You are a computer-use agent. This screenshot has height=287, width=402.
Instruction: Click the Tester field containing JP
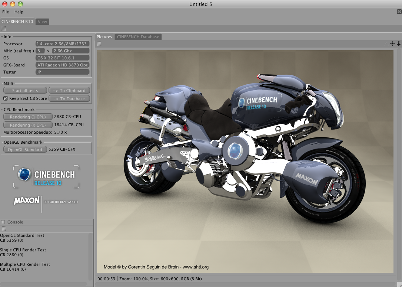click(x=62, y=72)
